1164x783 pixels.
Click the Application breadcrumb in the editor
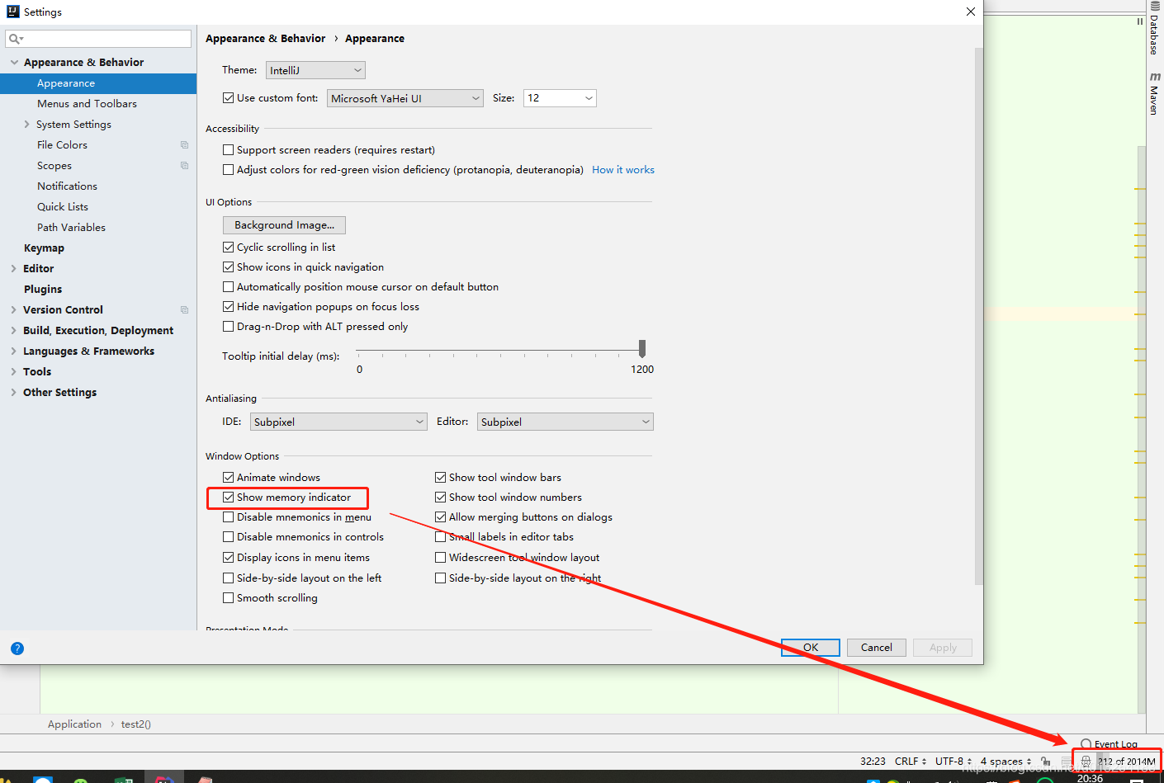(74, 724)
